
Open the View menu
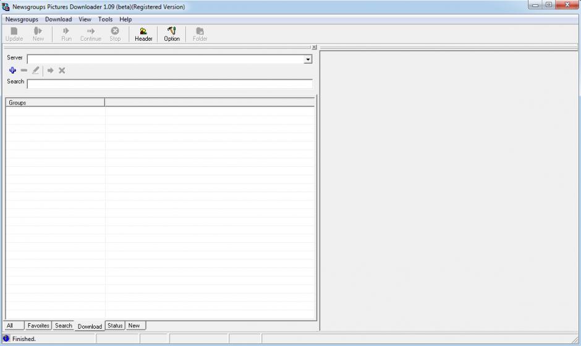click(85, 19)
